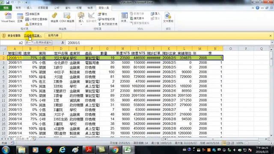Click 擴充套件 (Expansion Packs)
The width and height of the screenshot is (274, 154).
coord(137,18)
